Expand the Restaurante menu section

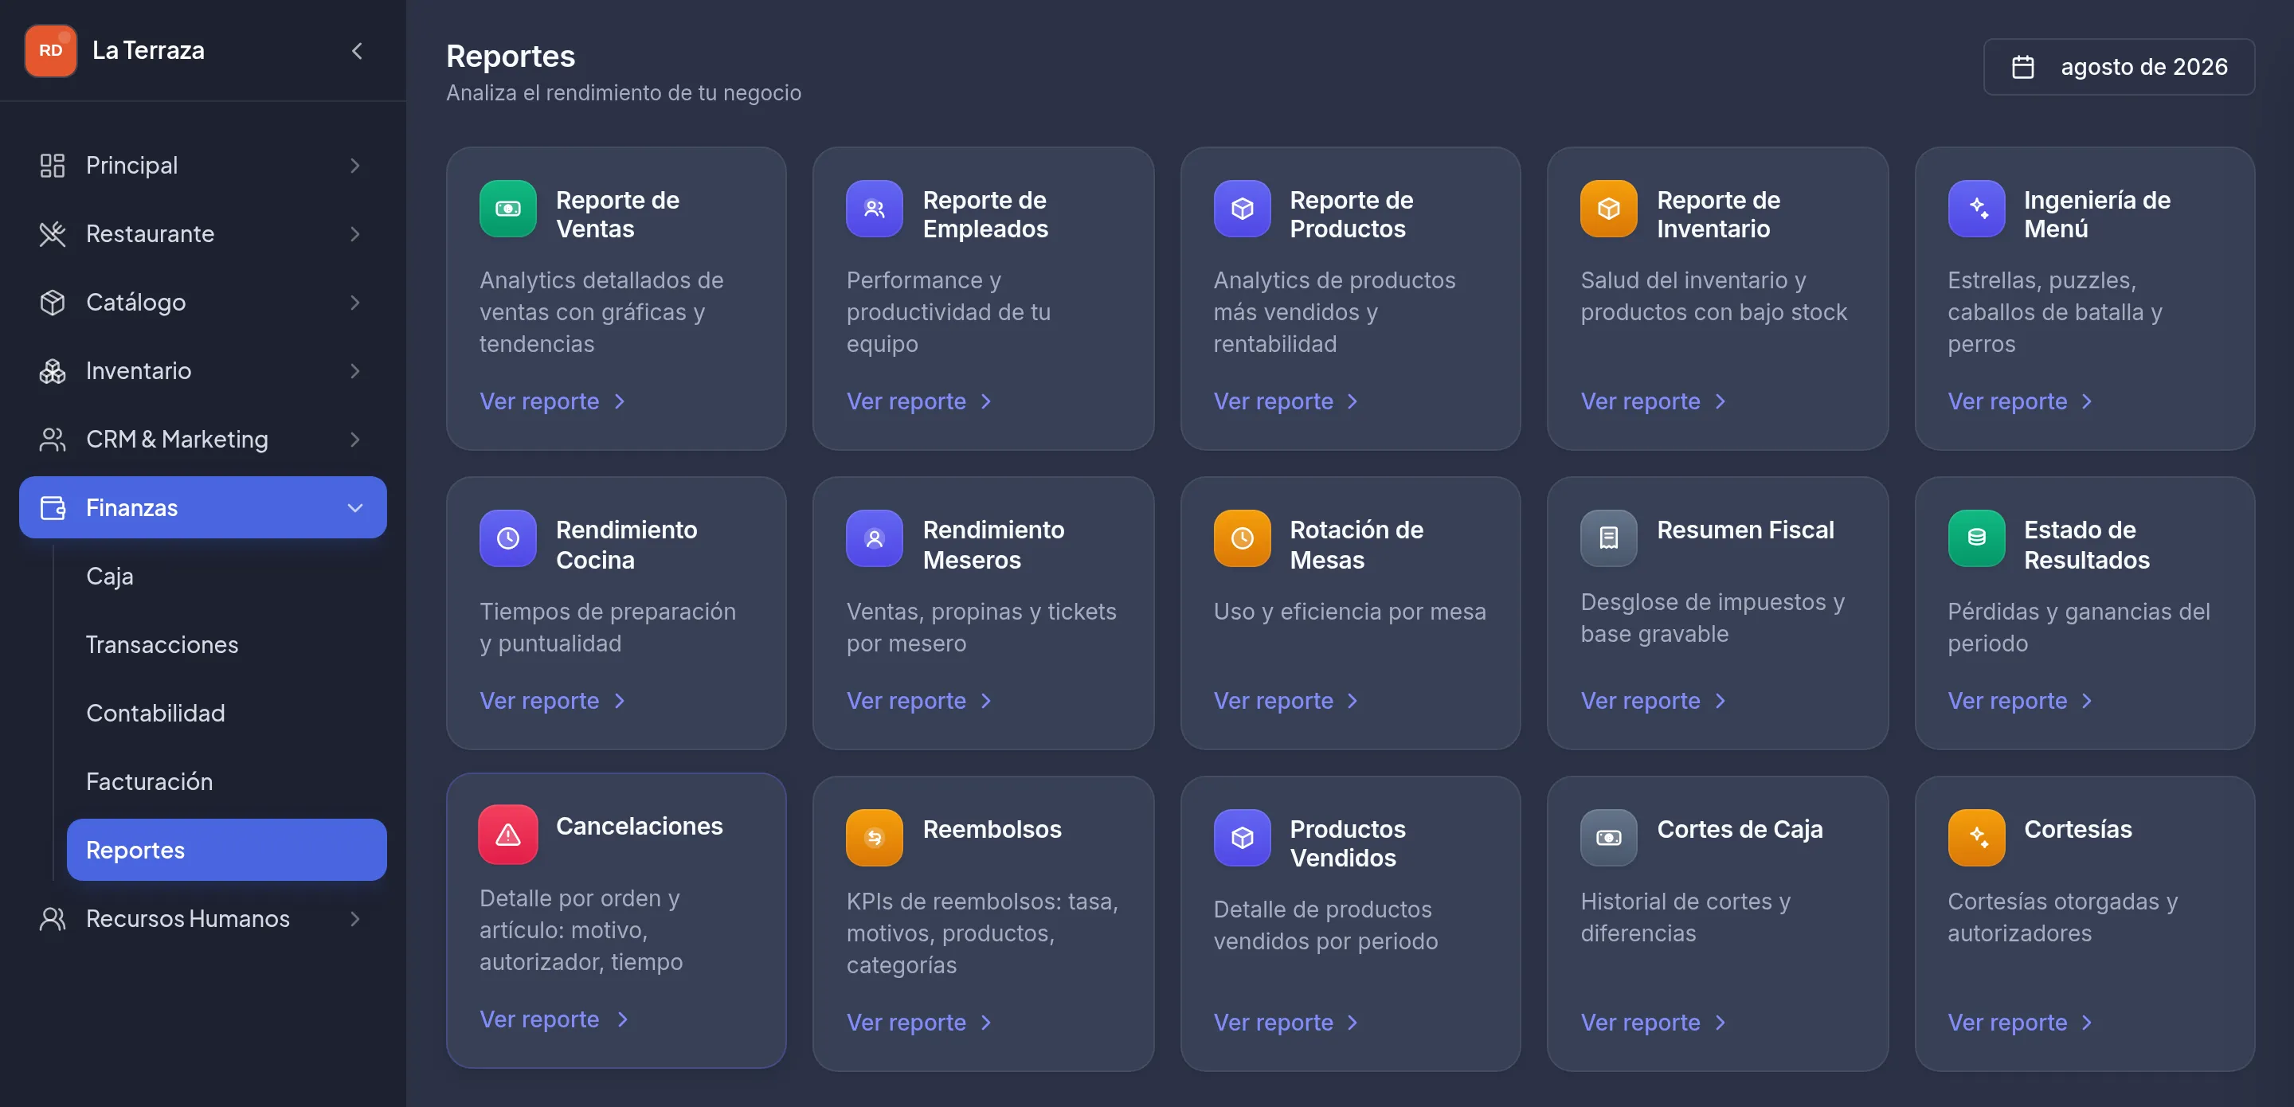tap(202, 233)
